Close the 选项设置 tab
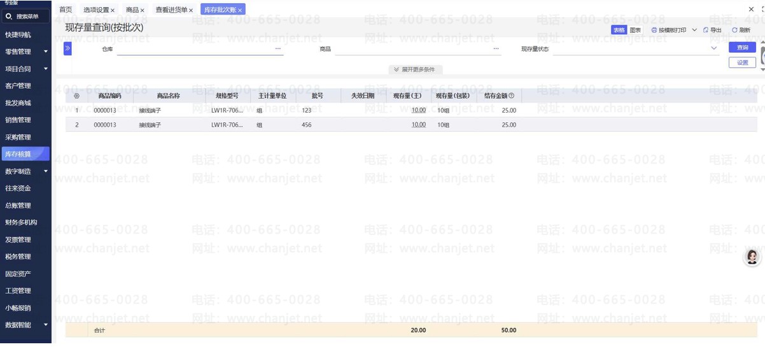Image resolution: width=765 pixels, height=349 pixels. click(113, 11)
